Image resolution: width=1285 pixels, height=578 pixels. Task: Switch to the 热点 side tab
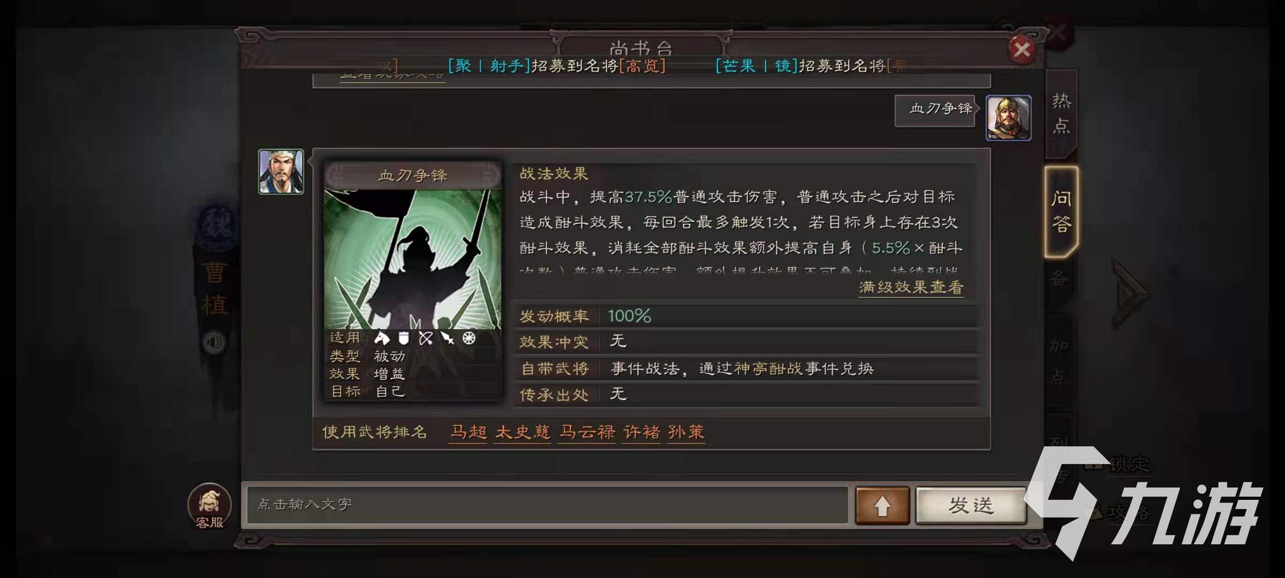coord(1061,113)
